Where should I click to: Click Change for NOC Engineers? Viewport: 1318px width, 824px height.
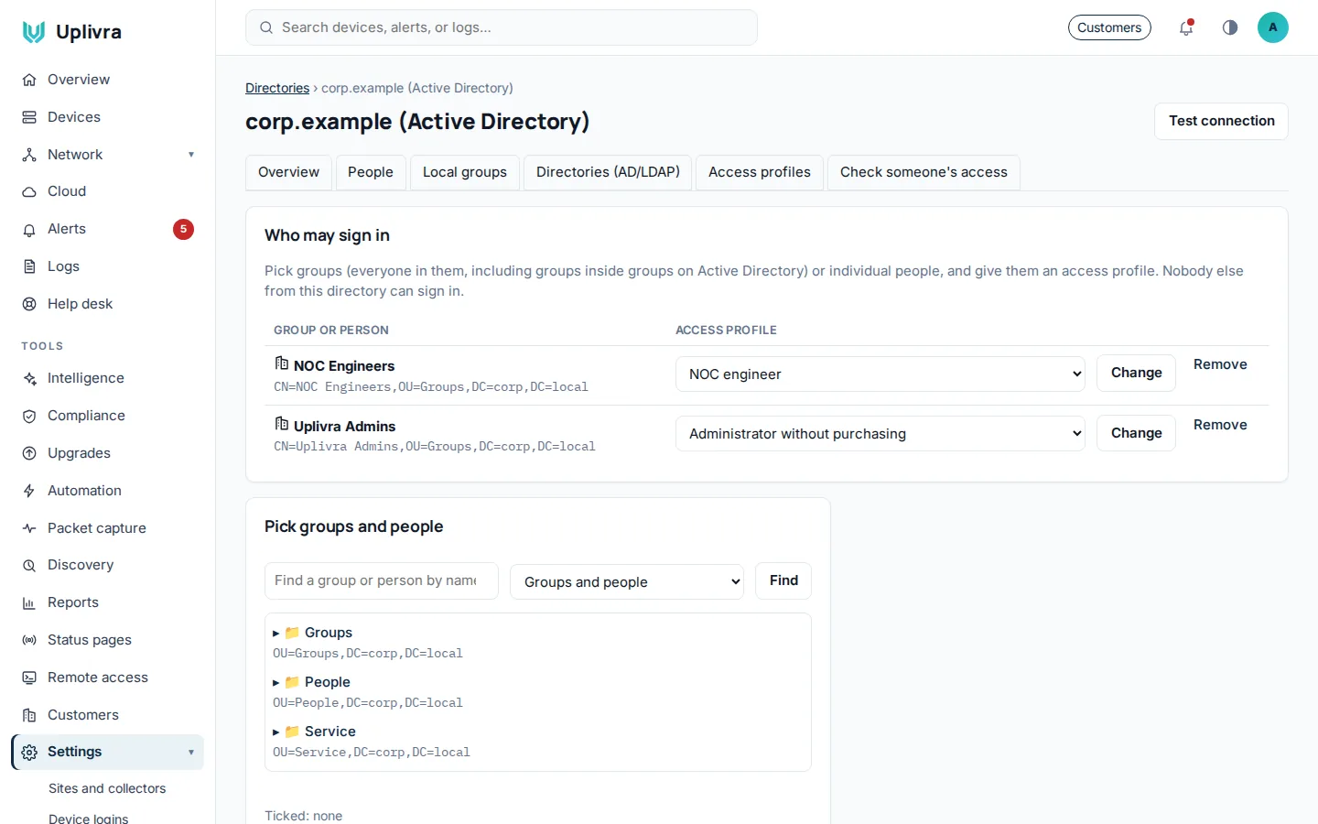1136,373
